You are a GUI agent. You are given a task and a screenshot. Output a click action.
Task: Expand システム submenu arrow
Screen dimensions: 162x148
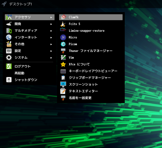[51, 58]
